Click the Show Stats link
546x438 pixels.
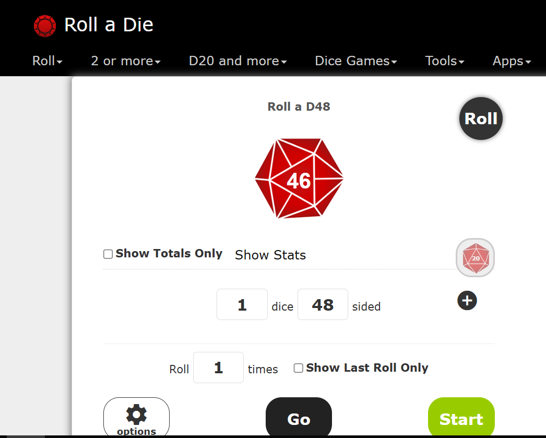point(270,255)
